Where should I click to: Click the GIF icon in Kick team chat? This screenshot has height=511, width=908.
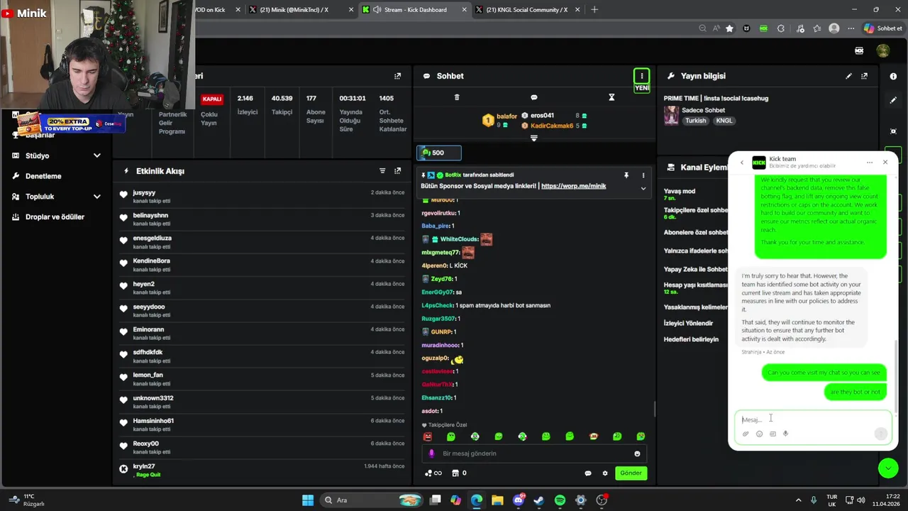click(x=773, y=434)
